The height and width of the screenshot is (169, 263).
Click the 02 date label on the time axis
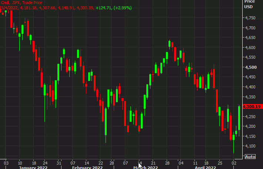[x=234, y=163]
